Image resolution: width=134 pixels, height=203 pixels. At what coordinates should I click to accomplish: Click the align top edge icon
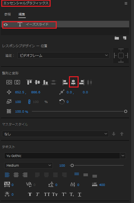pyautogui.click(x=29, y=82)
